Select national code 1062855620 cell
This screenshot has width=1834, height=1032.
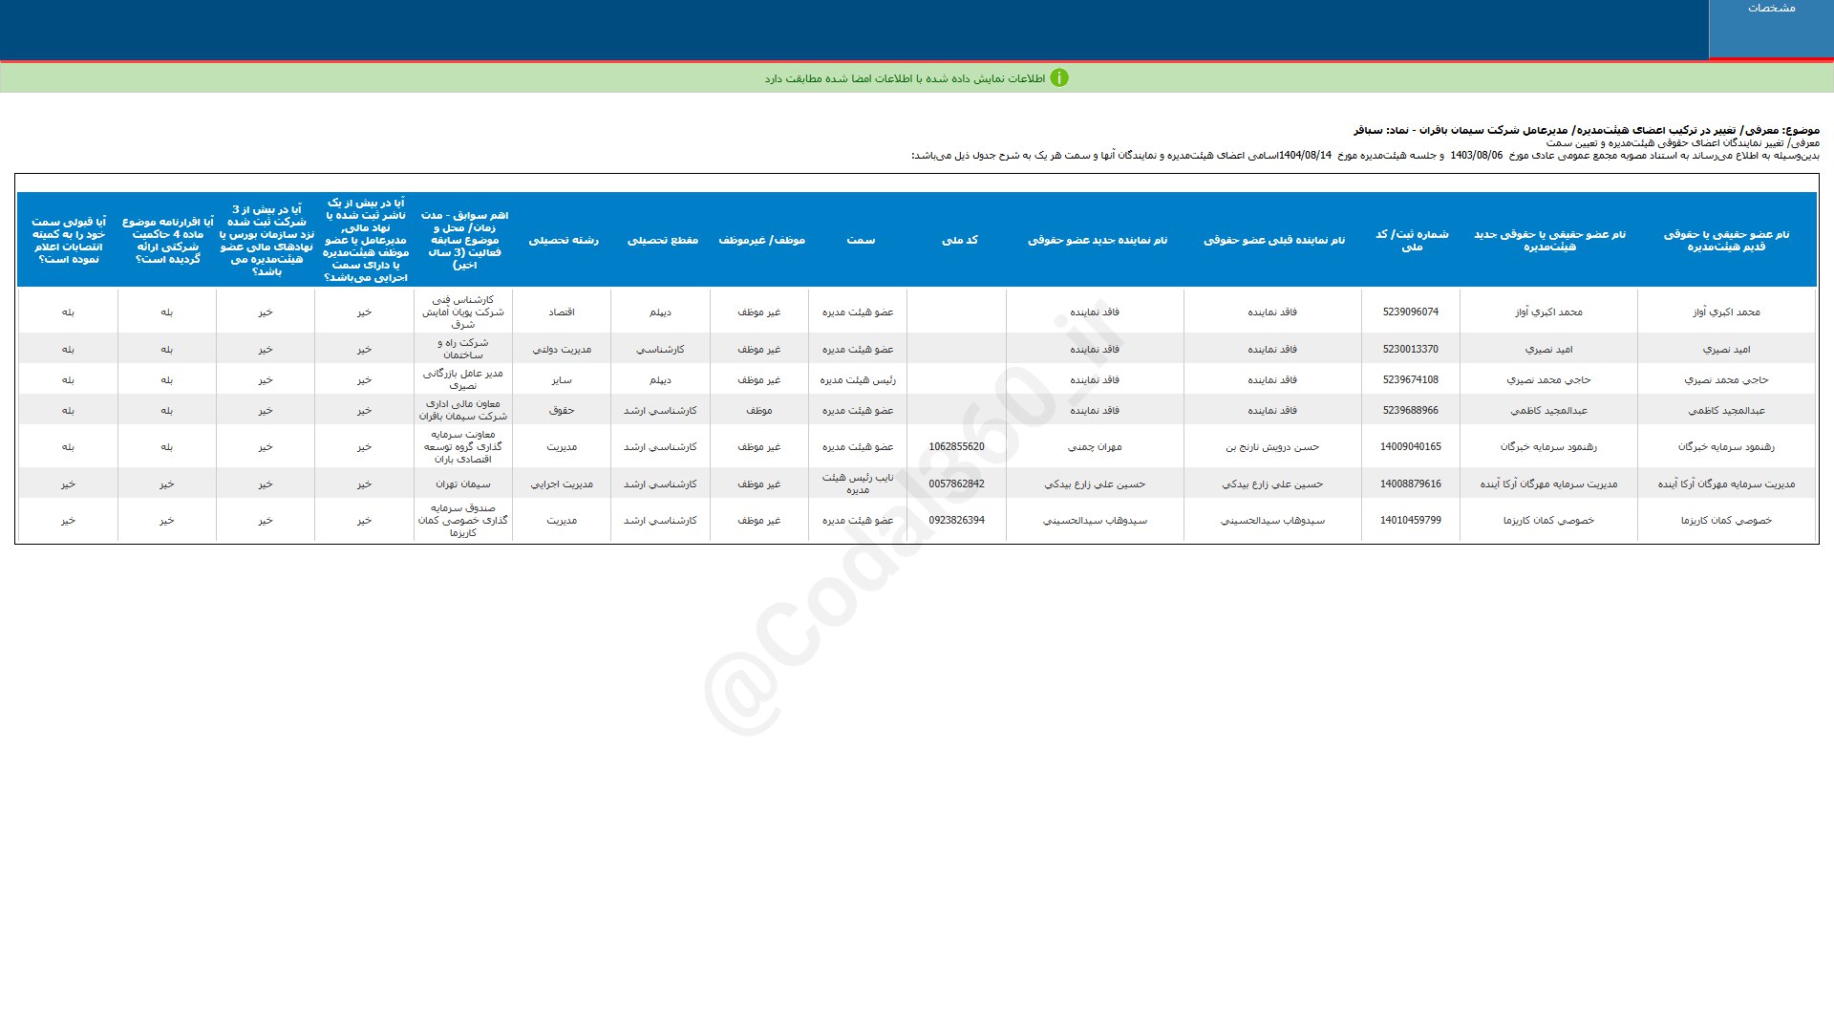[956, 446]
